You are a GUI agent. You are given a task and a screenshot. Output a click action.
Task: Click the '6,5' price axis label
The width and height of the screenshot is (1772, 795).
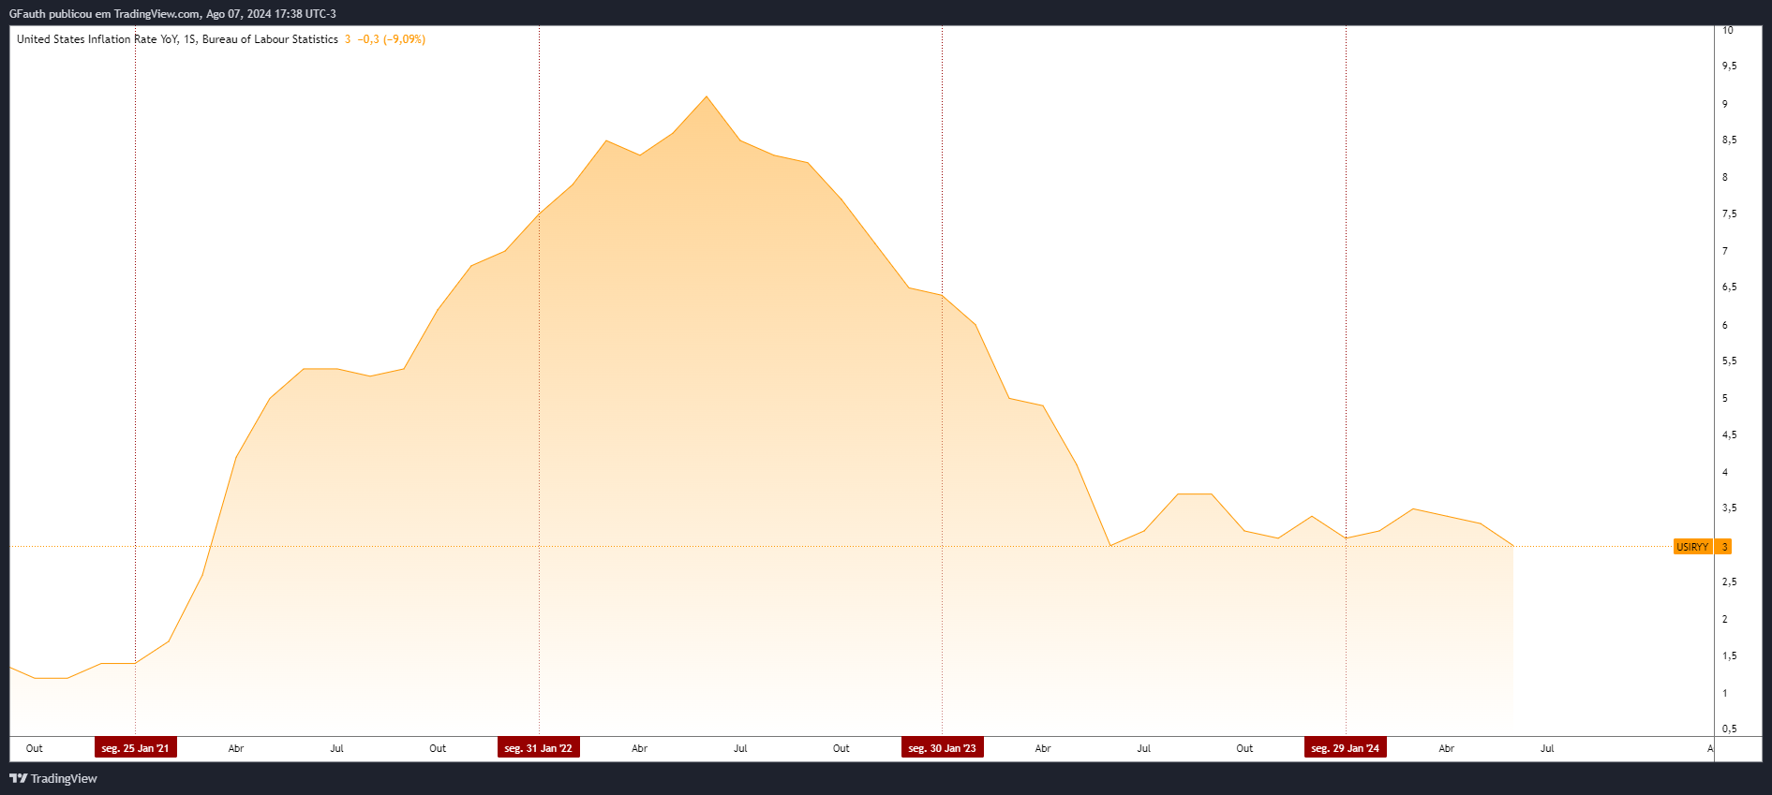1729,287
